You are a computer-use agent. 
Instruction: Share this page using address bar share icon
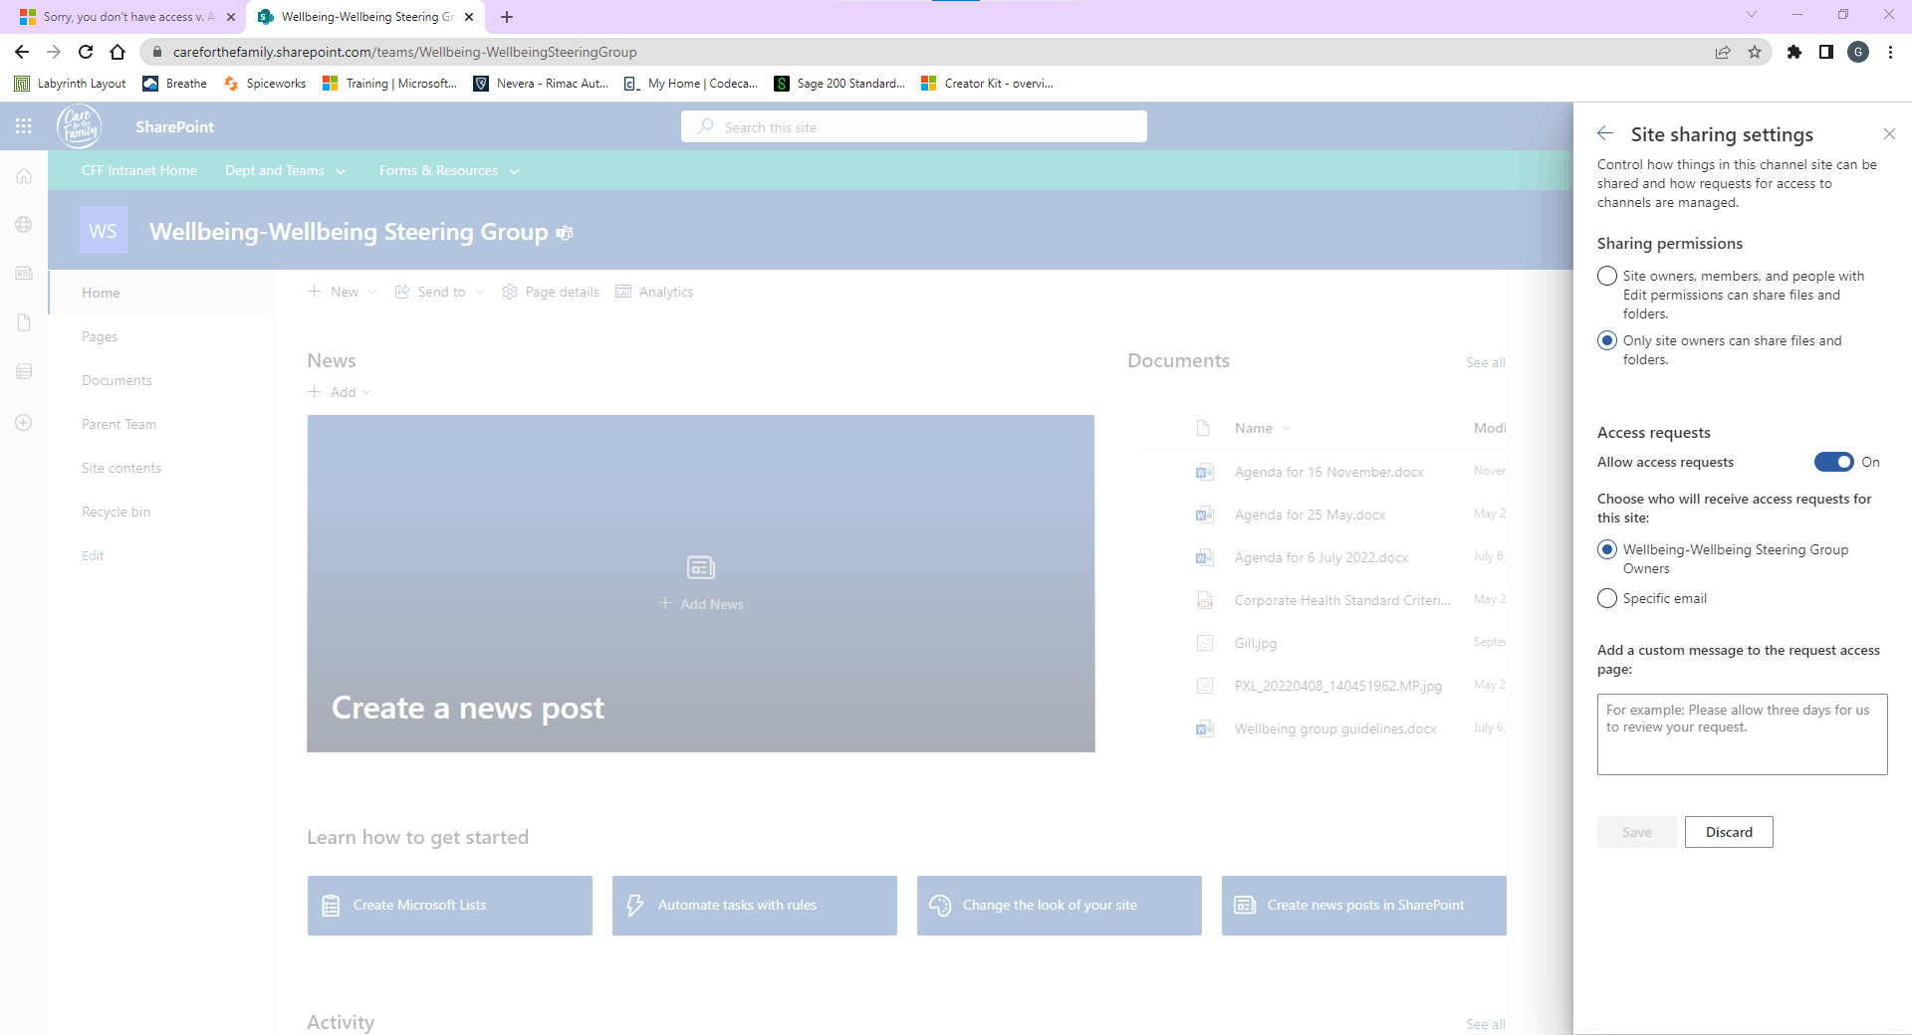coord(1723,52)
